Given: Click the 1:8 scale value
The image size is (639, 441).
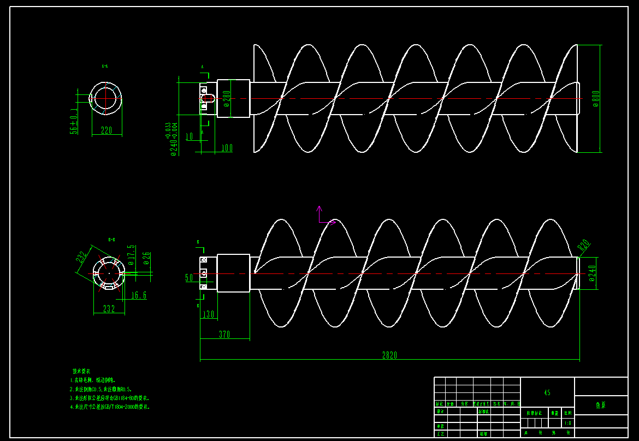Looking at the screenshot, I should pyautogui.click(x=567, y=423).
